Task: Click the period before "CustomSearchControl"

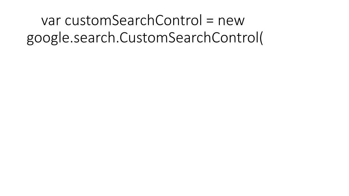Action: (118, 42)
